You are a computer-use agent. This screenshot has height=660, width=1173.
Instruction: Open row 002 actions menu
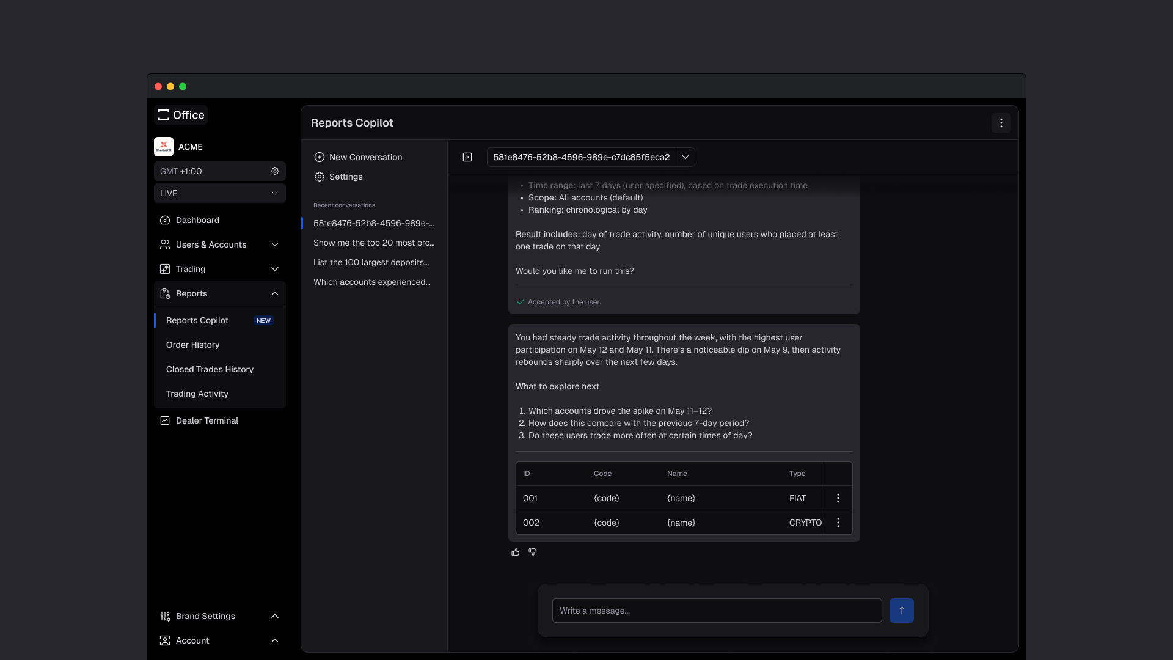(838, 522)
